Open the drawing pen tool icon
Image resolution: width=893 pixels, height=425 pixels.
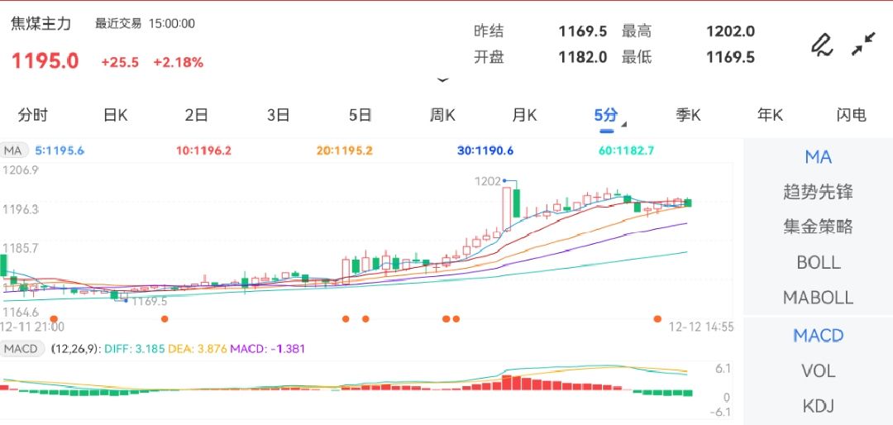(x=822, y=45)
